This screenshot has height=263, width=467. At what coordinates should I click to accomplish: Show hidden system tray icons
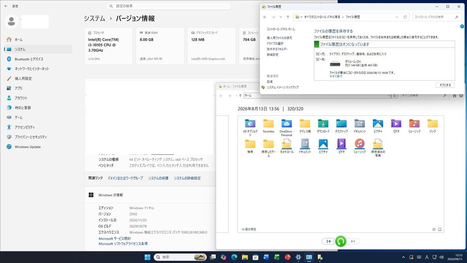pos(404,257)
